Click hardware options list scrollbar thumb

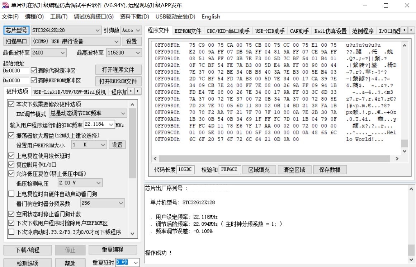132,143
